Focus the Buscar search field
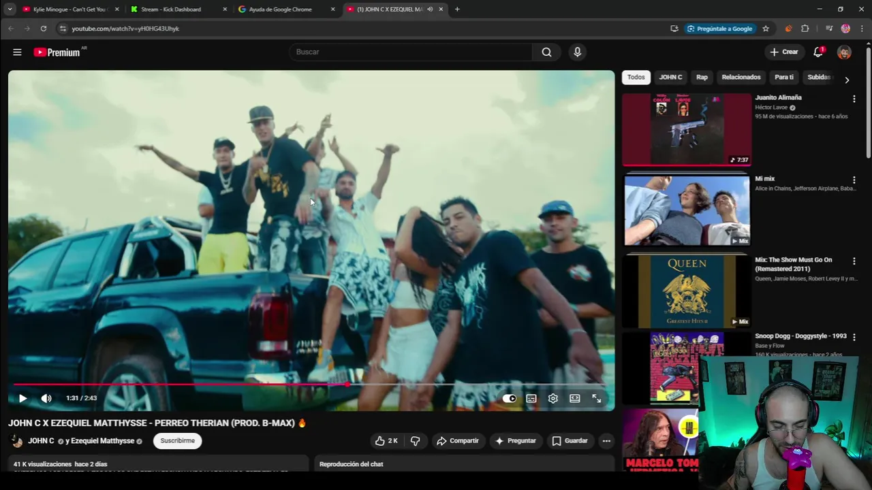The image size is (872, 490). click(x=411, y=52)
